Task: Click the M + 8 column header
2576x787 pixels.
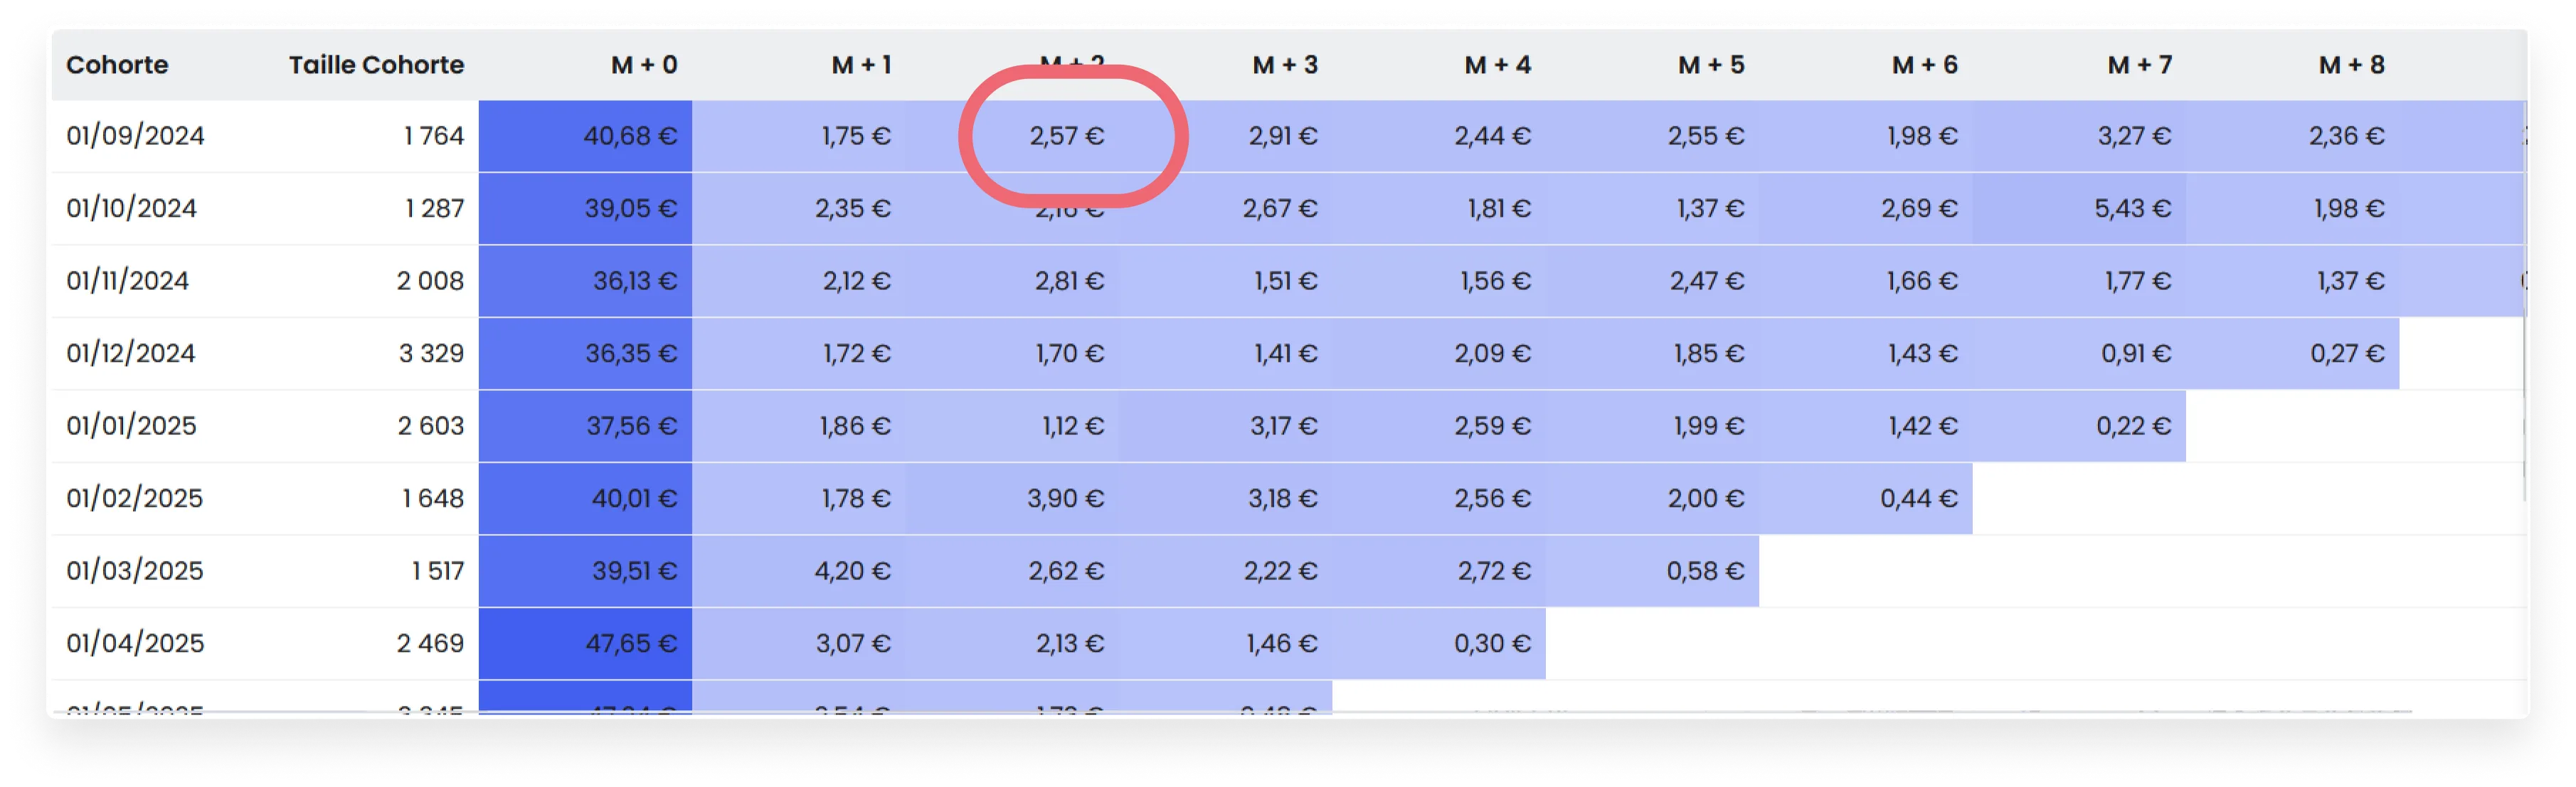Action: (2352, 65)
